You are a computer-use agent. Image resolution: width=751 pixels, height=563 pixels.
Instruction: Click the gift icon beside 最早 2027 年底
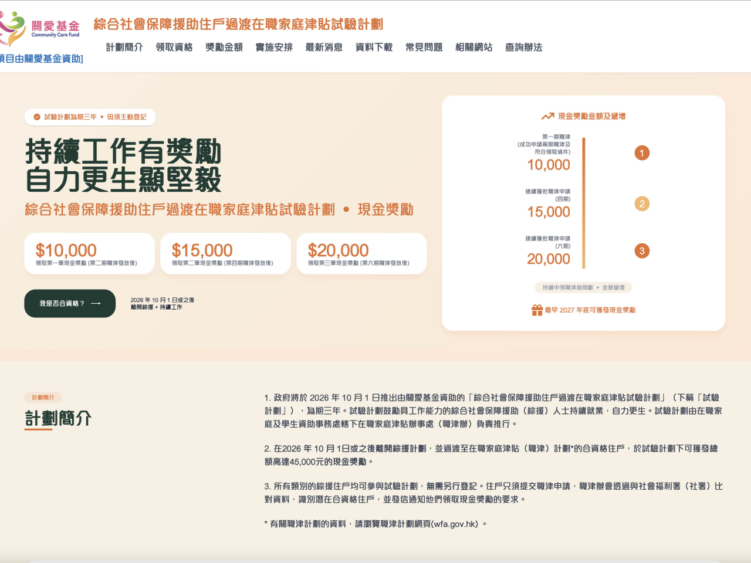537,310
